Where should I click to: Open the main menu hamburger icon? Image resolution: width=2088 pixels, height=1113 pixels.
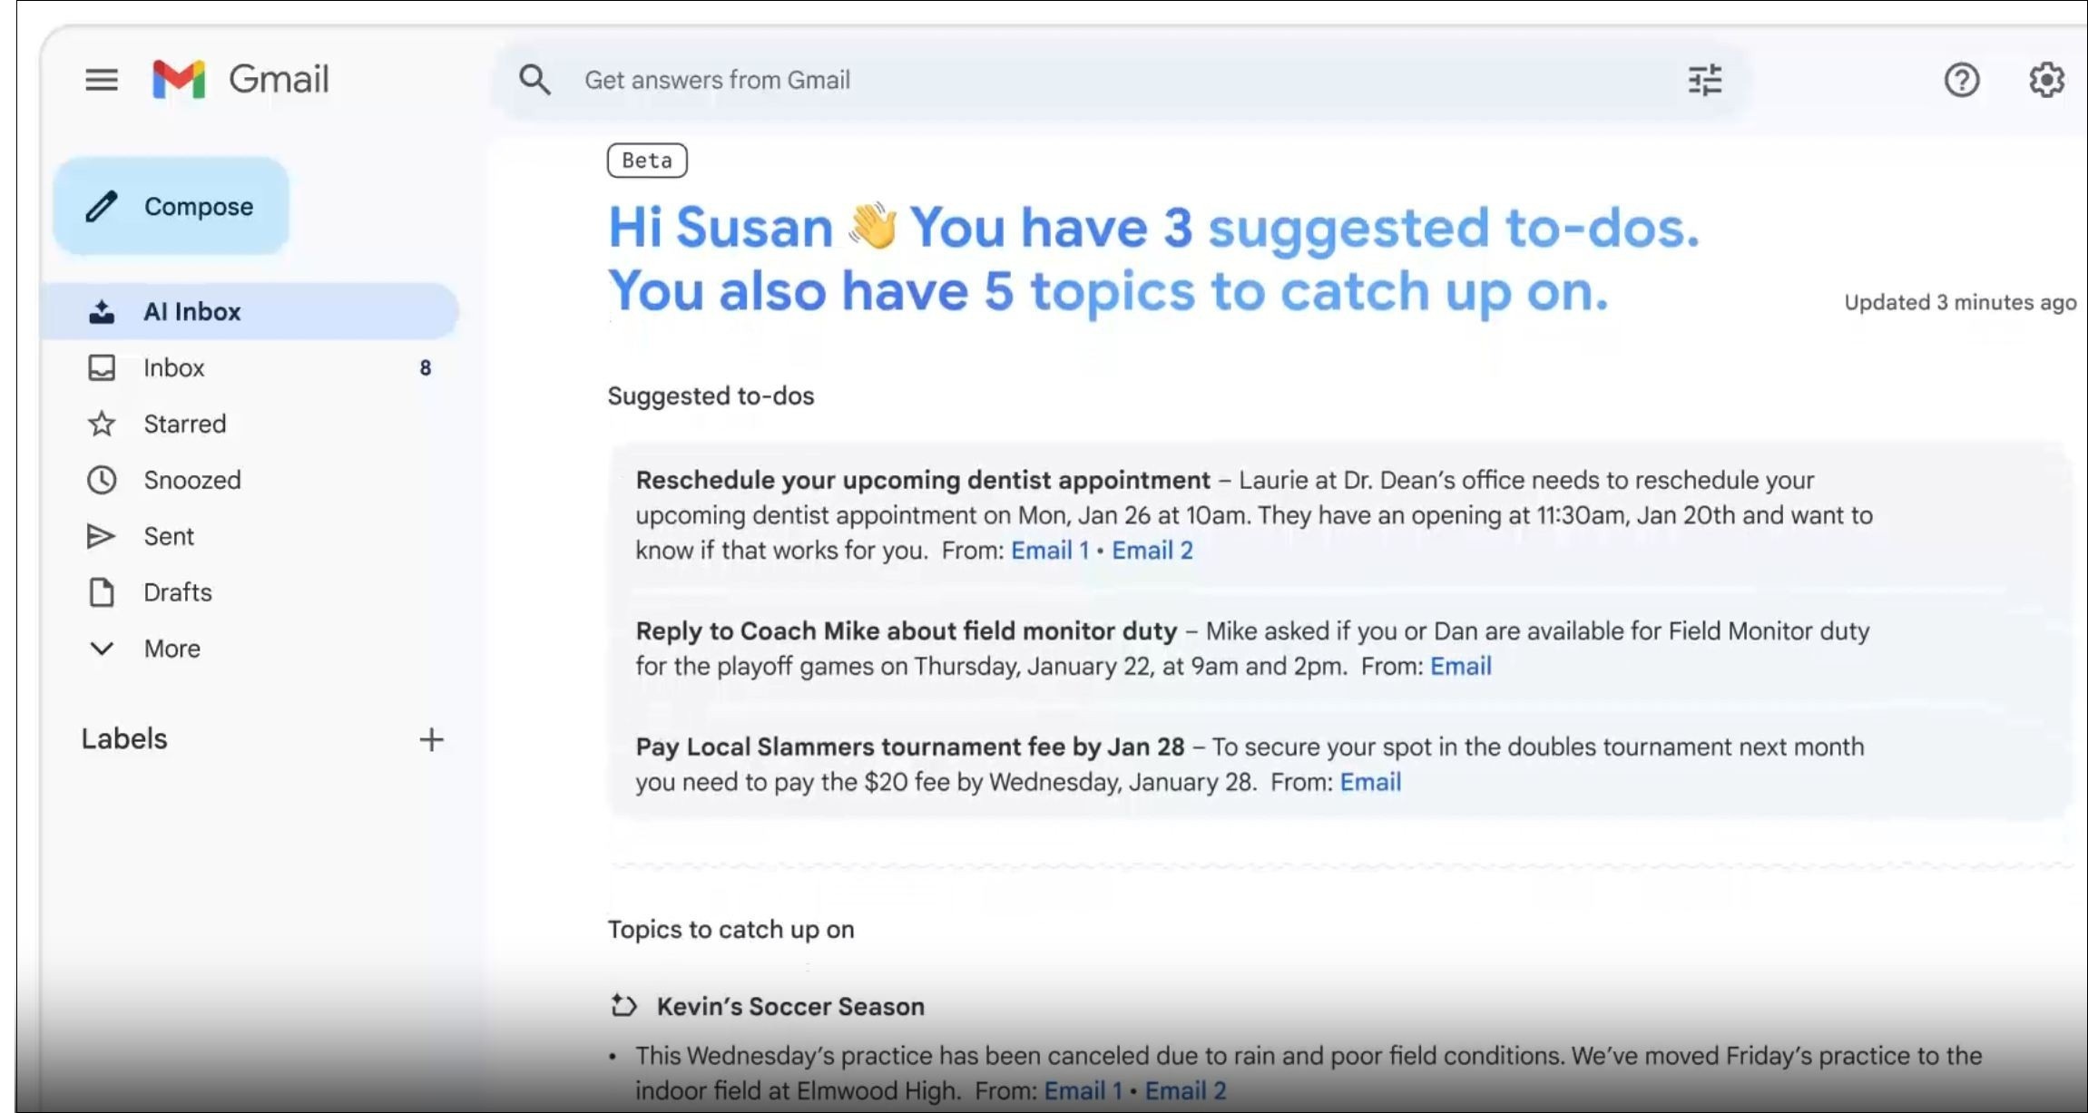[x=102, y=80]
